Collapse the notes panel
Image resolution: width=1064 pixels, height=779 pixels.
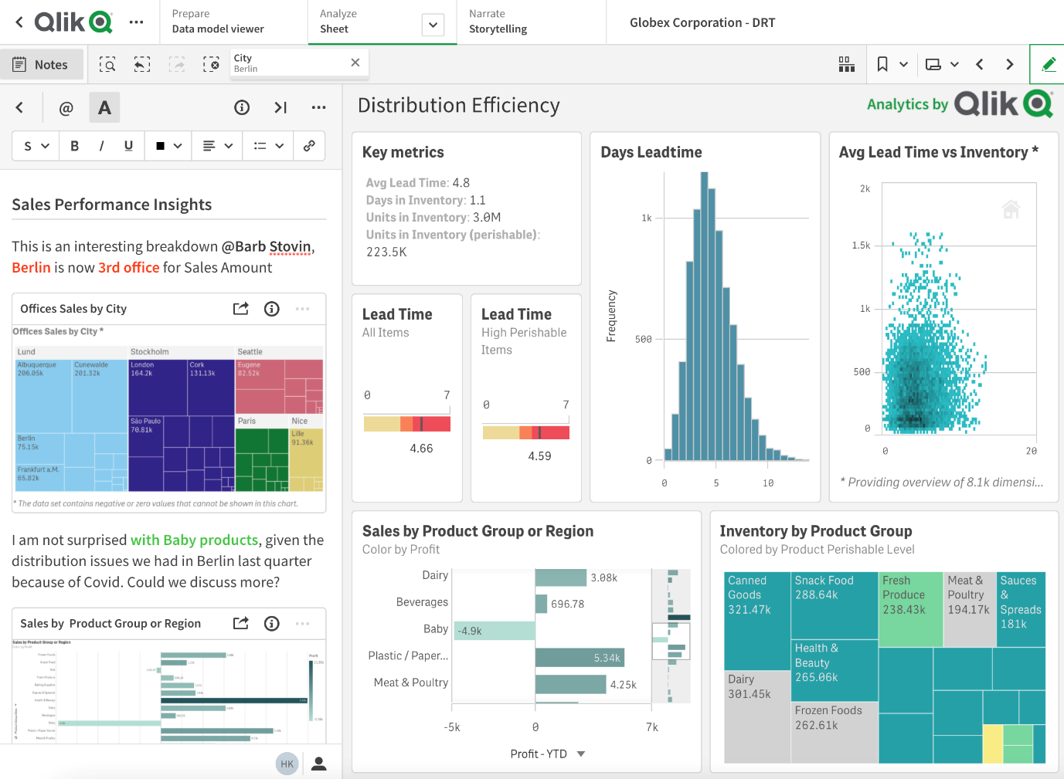280,107
